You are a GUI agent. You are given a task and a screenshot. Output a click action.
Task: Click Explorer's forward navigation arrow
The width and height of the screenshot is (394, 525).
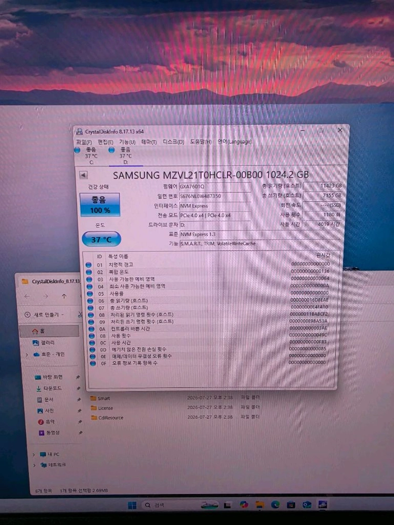click(45, 296)
